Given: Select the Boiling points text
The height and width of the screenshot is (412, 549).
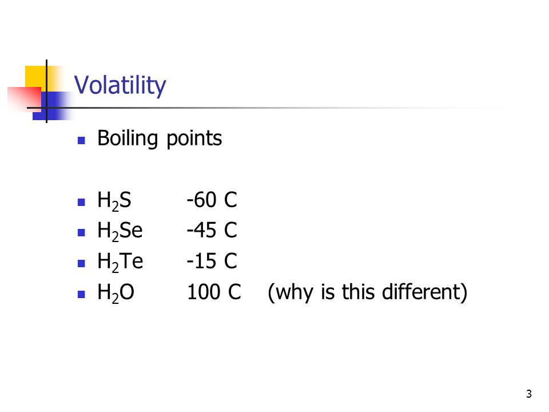Looking at the screenshot, I should pos(160,138).
